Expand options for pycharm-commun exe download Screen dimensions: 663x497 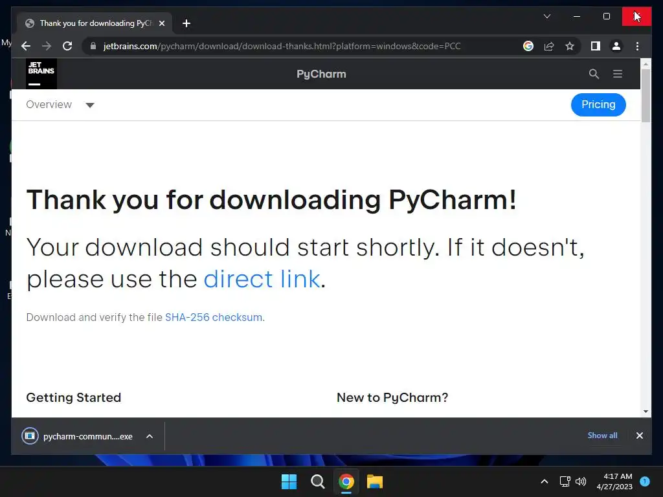(x=150, y=436)
